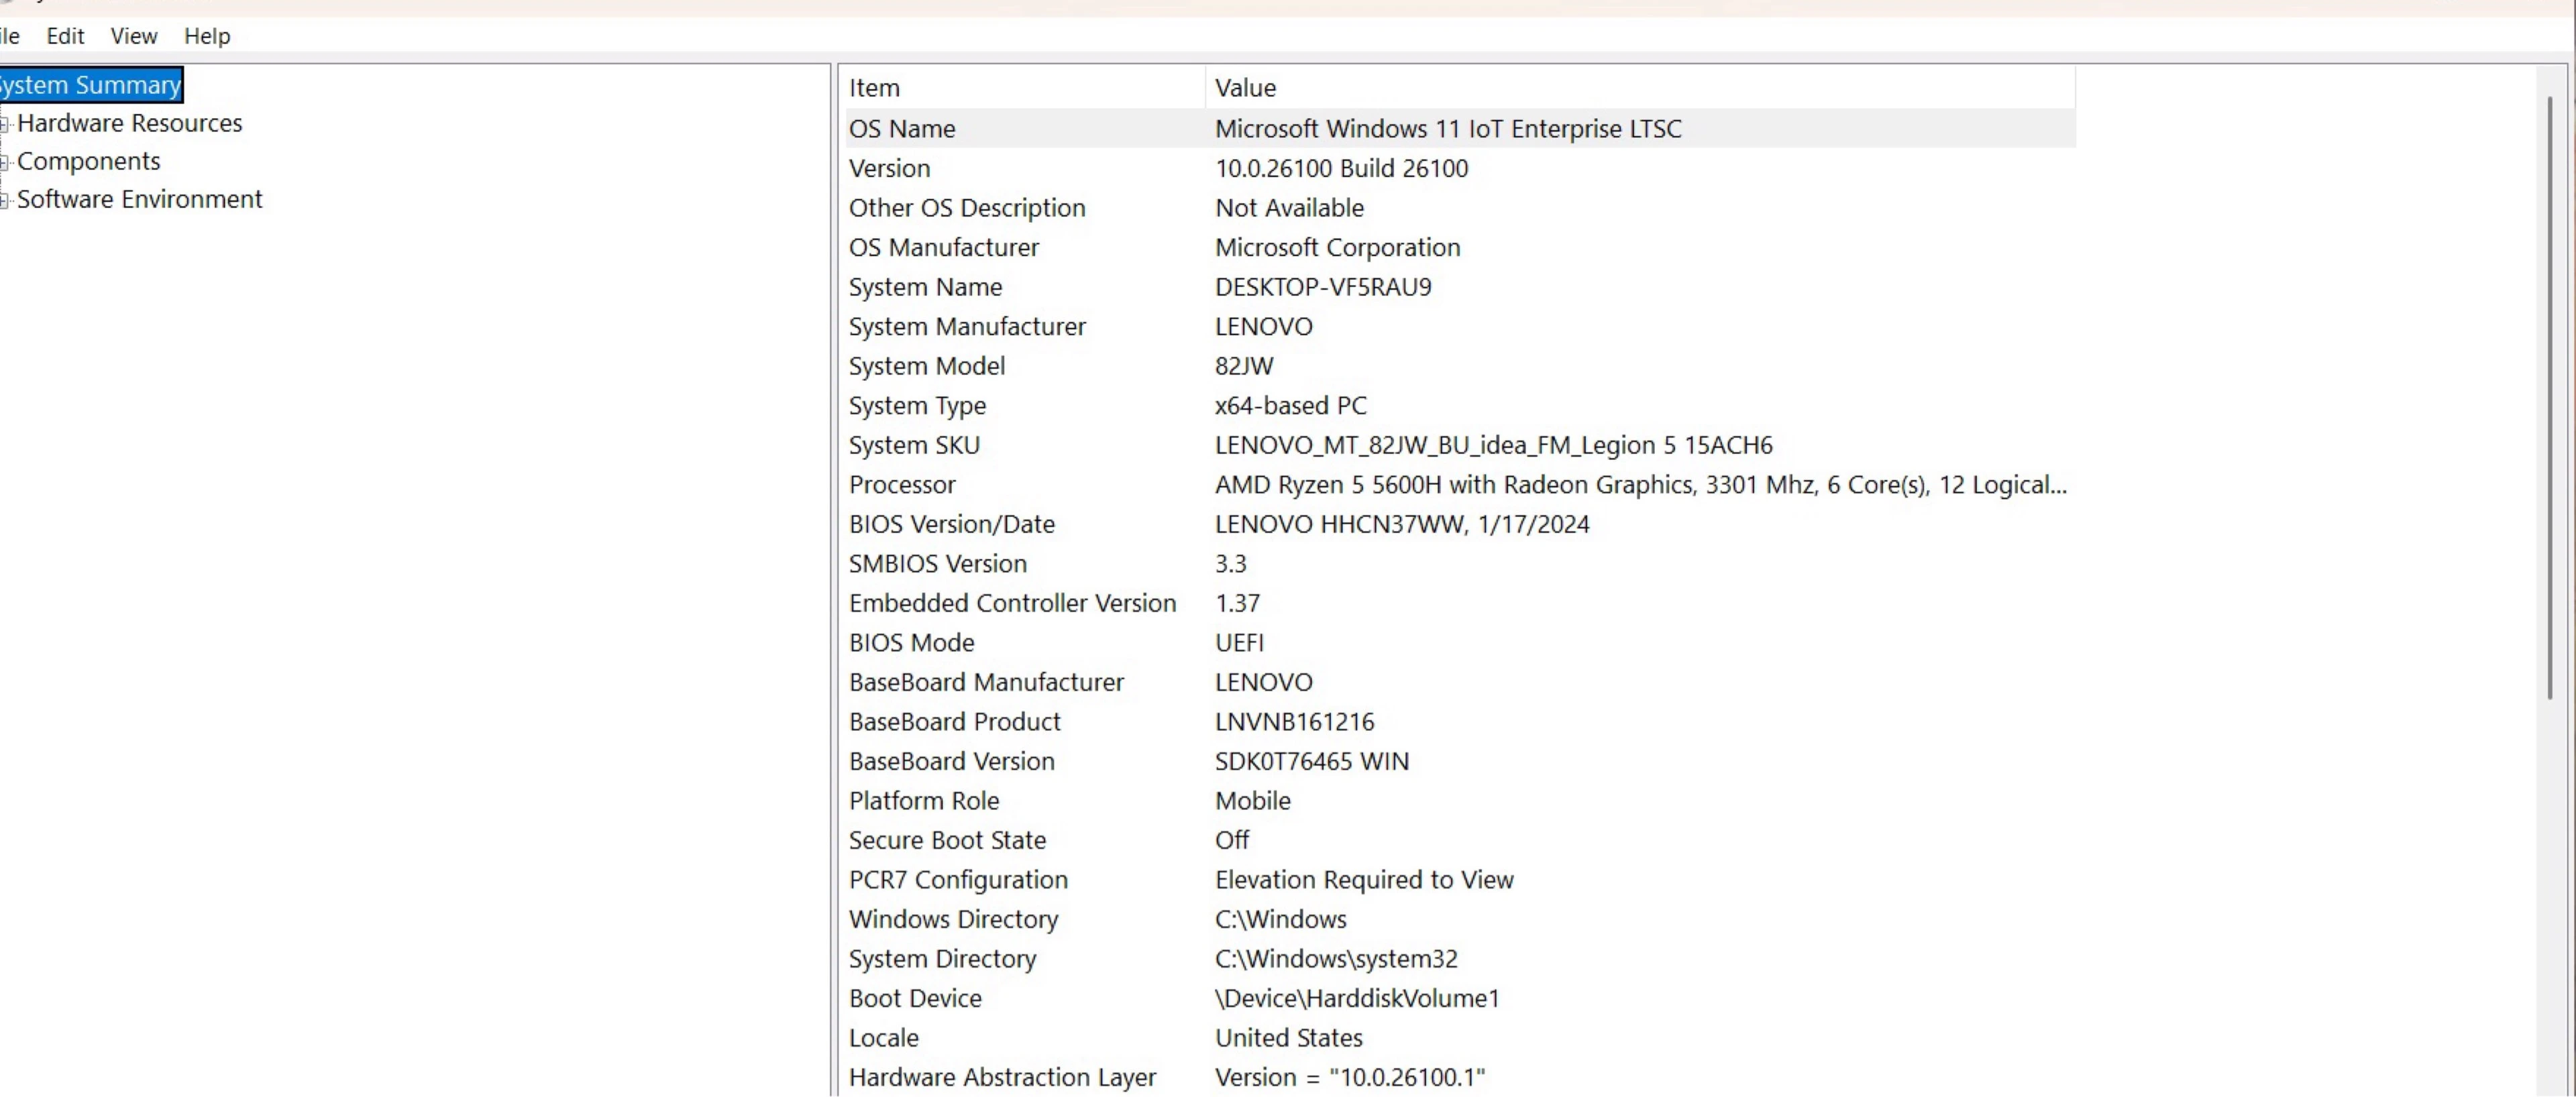The height and width of the screenshot is (1097, 2576).
Task: Click the United States value
Action: pos(1289,1038)
